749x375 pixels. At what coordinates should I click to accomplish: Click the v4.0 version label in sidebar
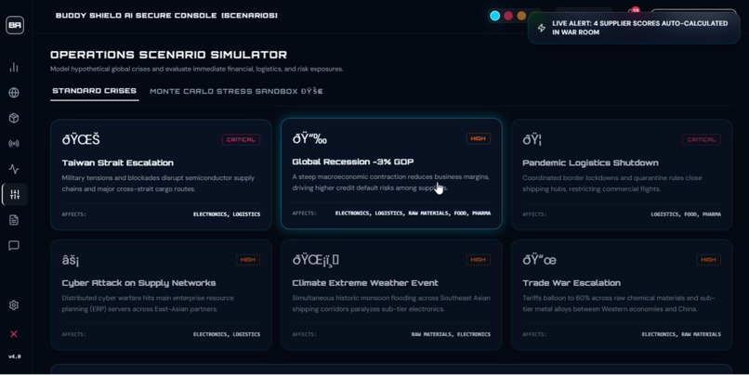pyautogui.click(x=15, y=356)
